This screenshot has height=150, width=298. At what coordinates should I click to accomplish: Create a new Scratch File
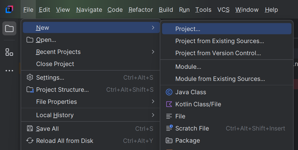tap(192, 128)
